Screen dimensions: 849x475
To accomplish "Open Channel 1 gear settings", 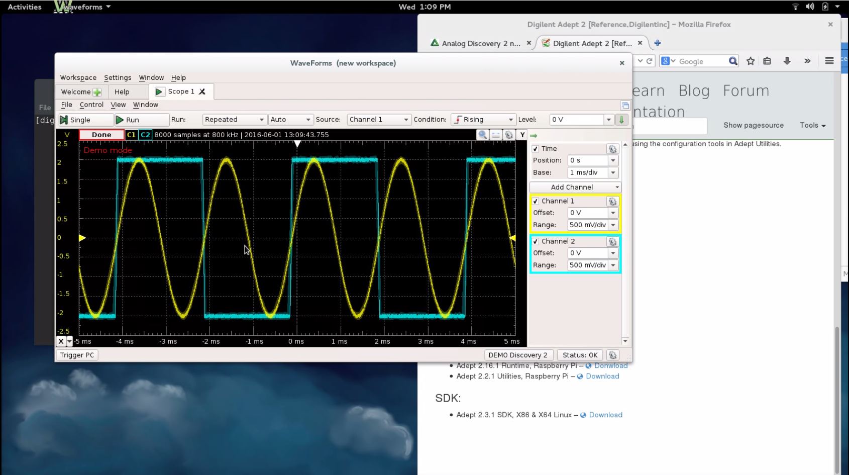I will pos(612,201).
